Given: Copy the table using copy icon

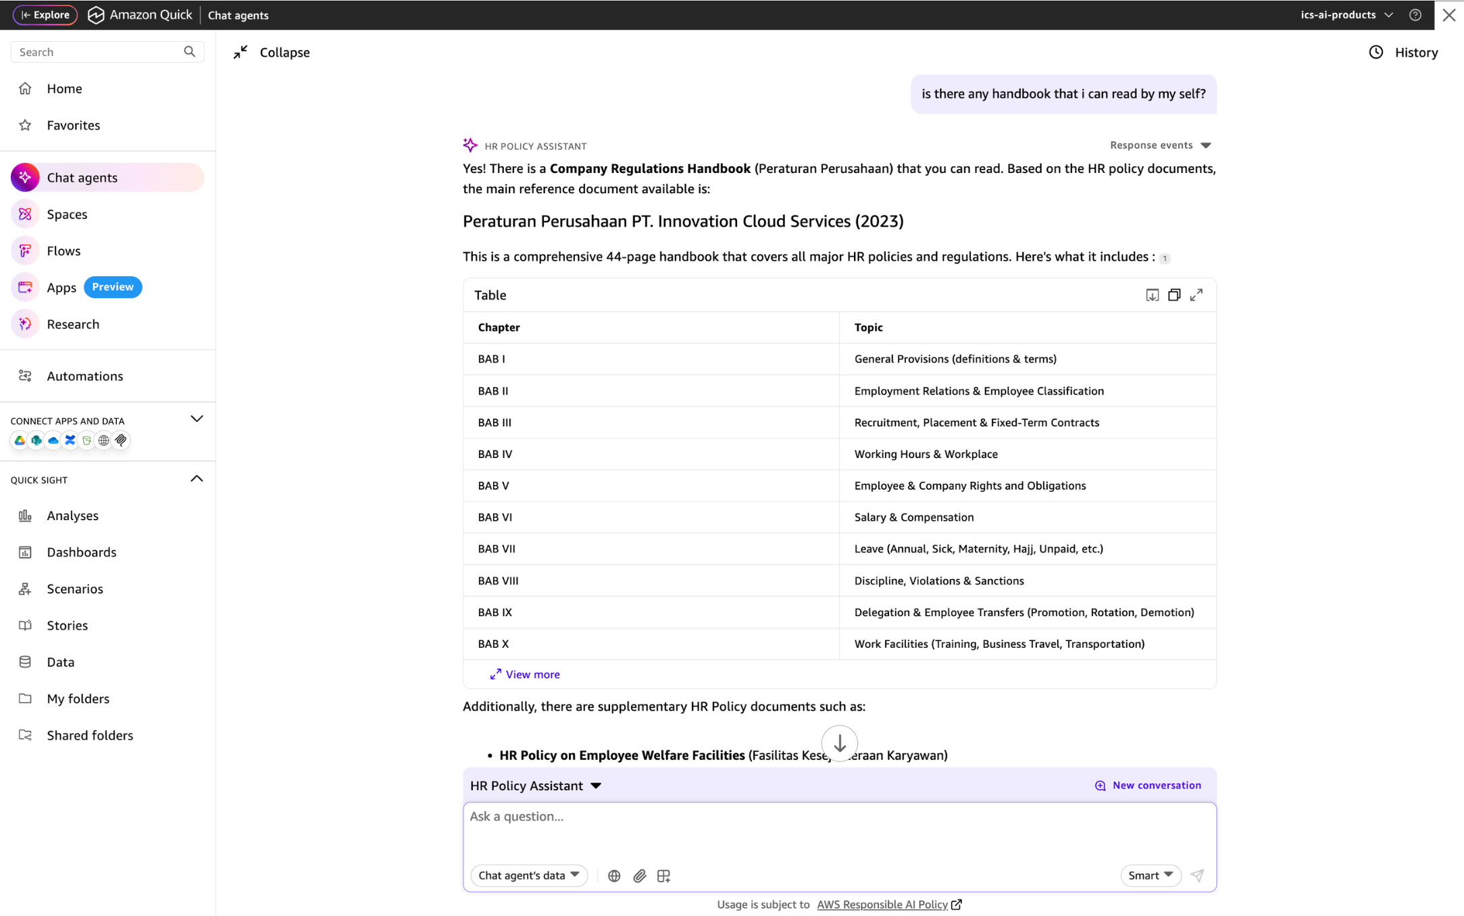Looking at the screenshot, I should point(1174,295).
